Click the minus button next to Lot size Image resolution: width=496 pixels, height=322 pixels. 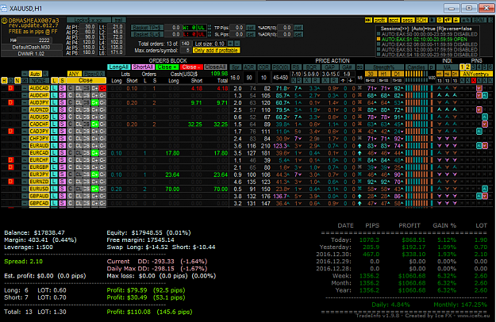click(x=237, y=44)
